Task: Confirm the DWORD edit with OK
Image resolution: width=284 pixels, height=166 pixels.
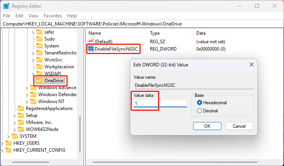Action: click(207, 126)
